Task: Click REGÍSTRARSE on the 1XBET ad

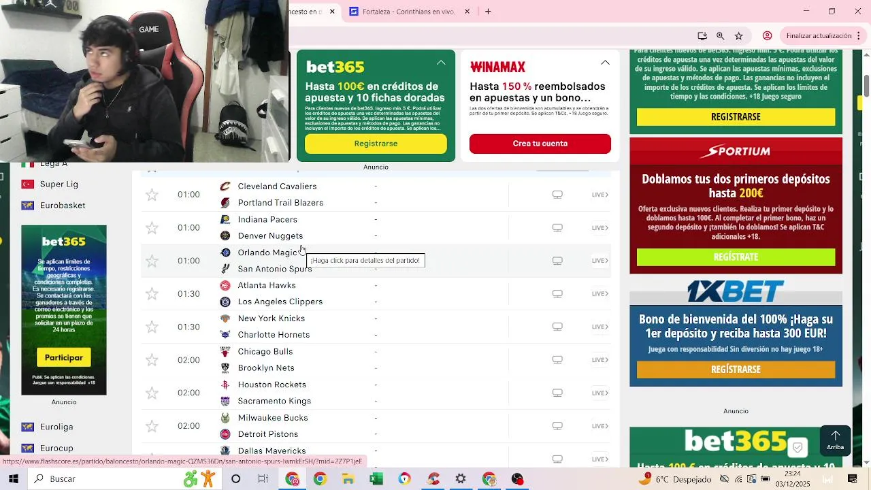Action: pyautogui.click(x=736, y=370)
